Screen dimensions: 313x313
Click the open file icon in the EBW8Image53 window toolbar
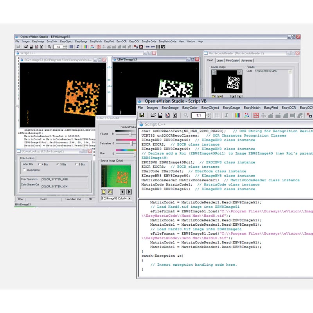pyautogui.click(x=26, y=47)
